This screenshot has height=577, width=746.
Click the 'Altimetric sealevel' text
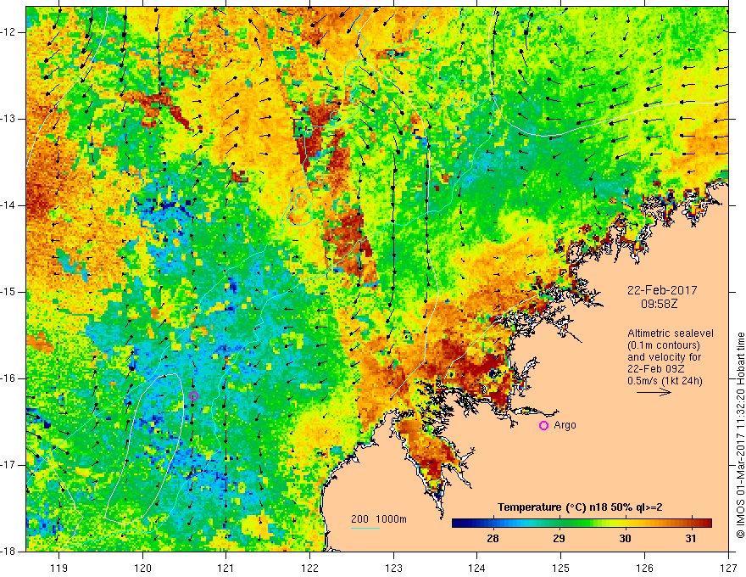coord(671,333)
